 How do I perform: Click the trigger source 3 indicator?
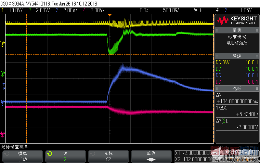point(226,10)
